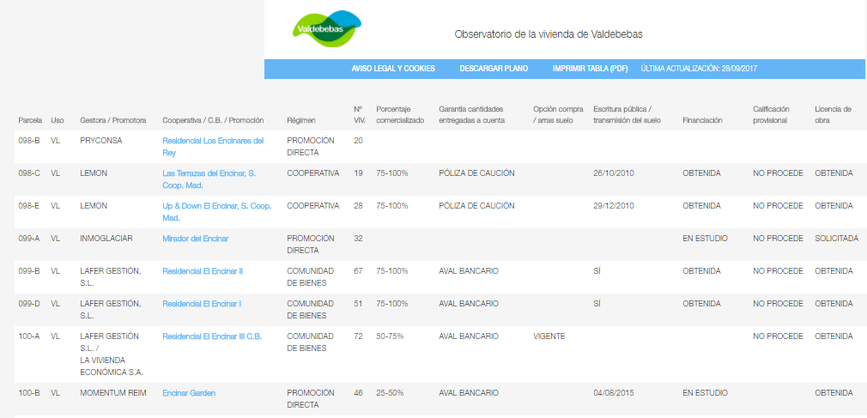Click the Financiación column header
This screenshot has width=867, height=418.
[702, 120]
